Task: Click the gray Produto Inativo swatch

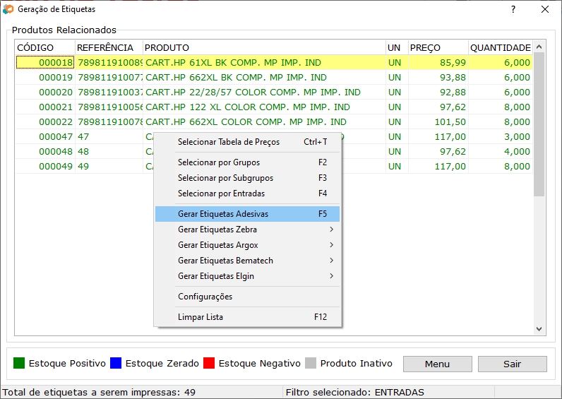Action: [x=310, y=364]
